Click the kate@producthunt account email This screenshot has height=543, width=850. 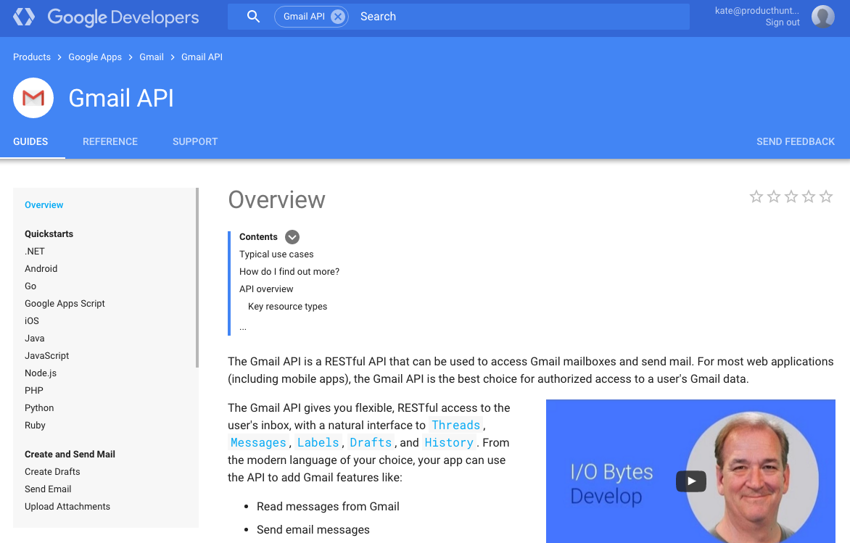(x=756, y=10)
